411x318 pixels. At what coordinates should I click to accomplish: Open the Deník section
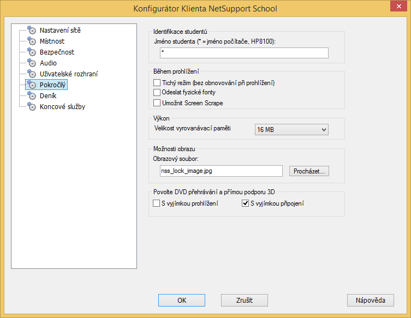click(x=48, y=96)
